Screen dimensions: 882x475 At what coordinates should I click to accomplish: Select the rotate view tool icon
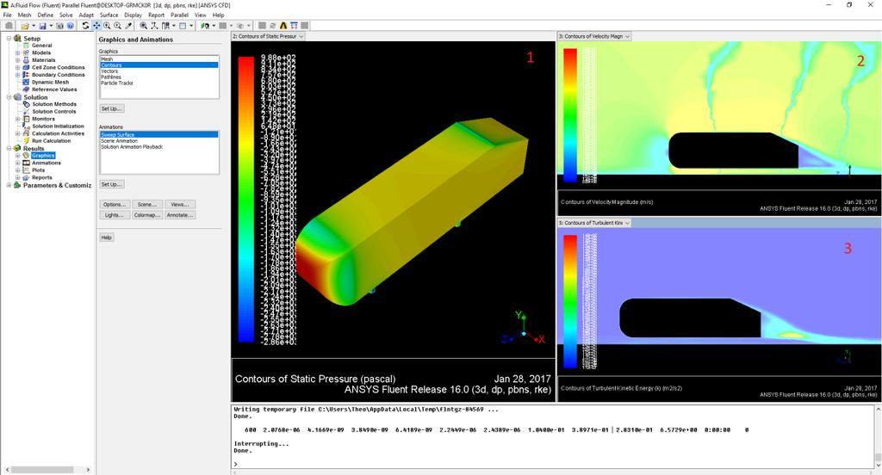click(85, 26)
